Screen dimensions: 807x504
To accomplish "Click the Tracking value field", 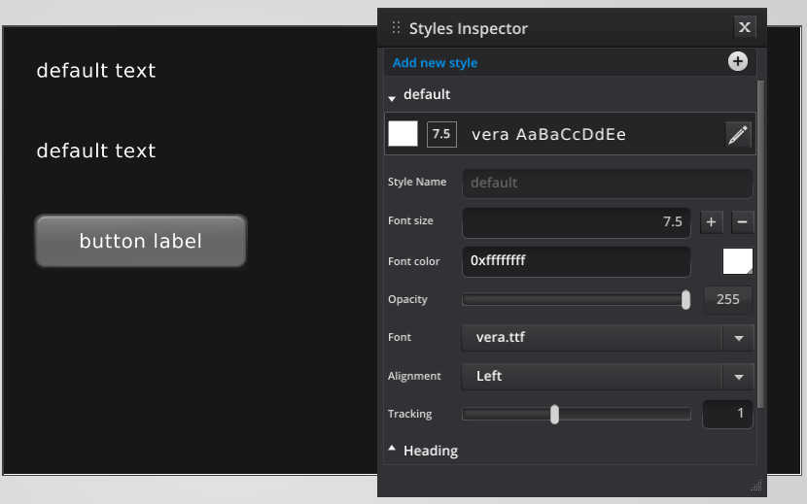I will (x=727, y=414).
